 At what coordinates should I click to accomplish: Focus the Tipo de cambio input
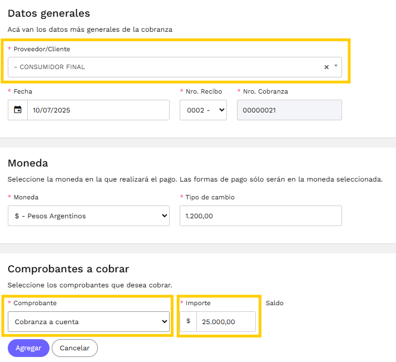261,216
